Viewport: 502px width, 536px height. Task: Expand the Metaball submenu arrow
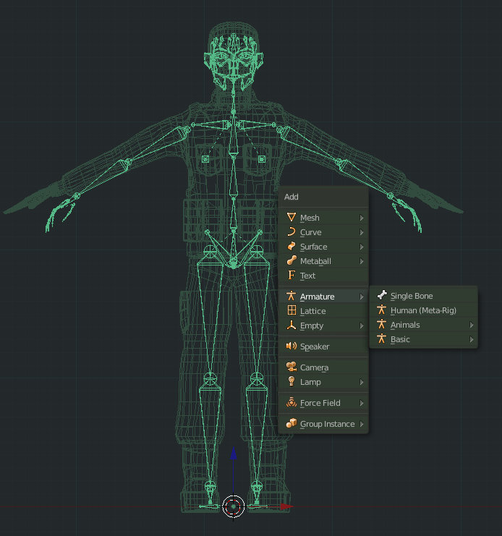362,261
